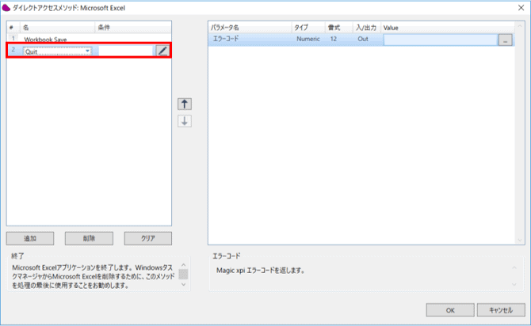Click the move up arrow button
Image resolution: width=531 pixels, height=326 pixels.
click(185, 104)
